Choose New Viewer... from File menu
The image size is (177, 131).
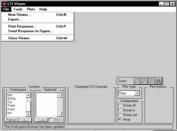click(x=38, y=15)
